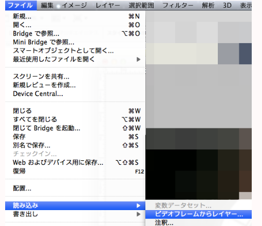Expand 最近使用したファイルを開く submenu

pos(75,59)
